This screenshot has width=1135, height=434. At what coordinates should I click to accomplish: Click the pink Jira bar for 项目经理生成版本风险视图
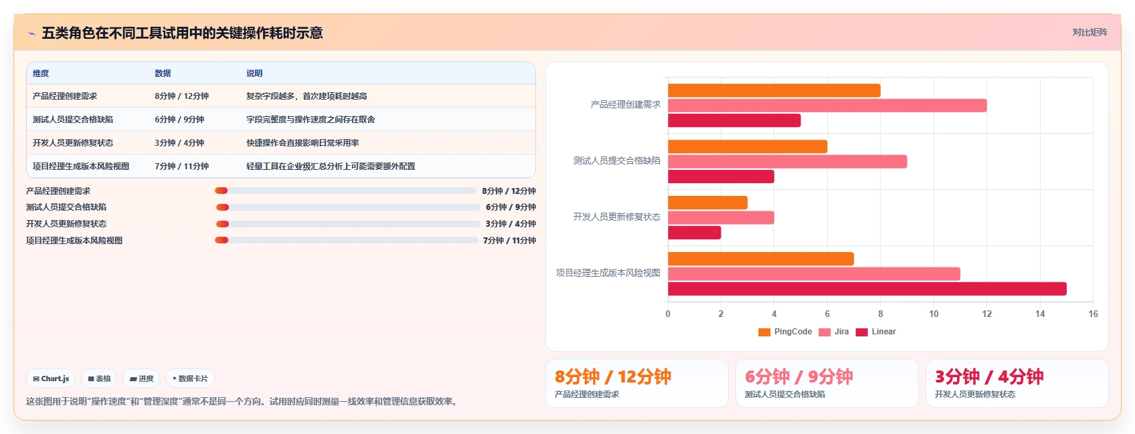pos(814,274)
